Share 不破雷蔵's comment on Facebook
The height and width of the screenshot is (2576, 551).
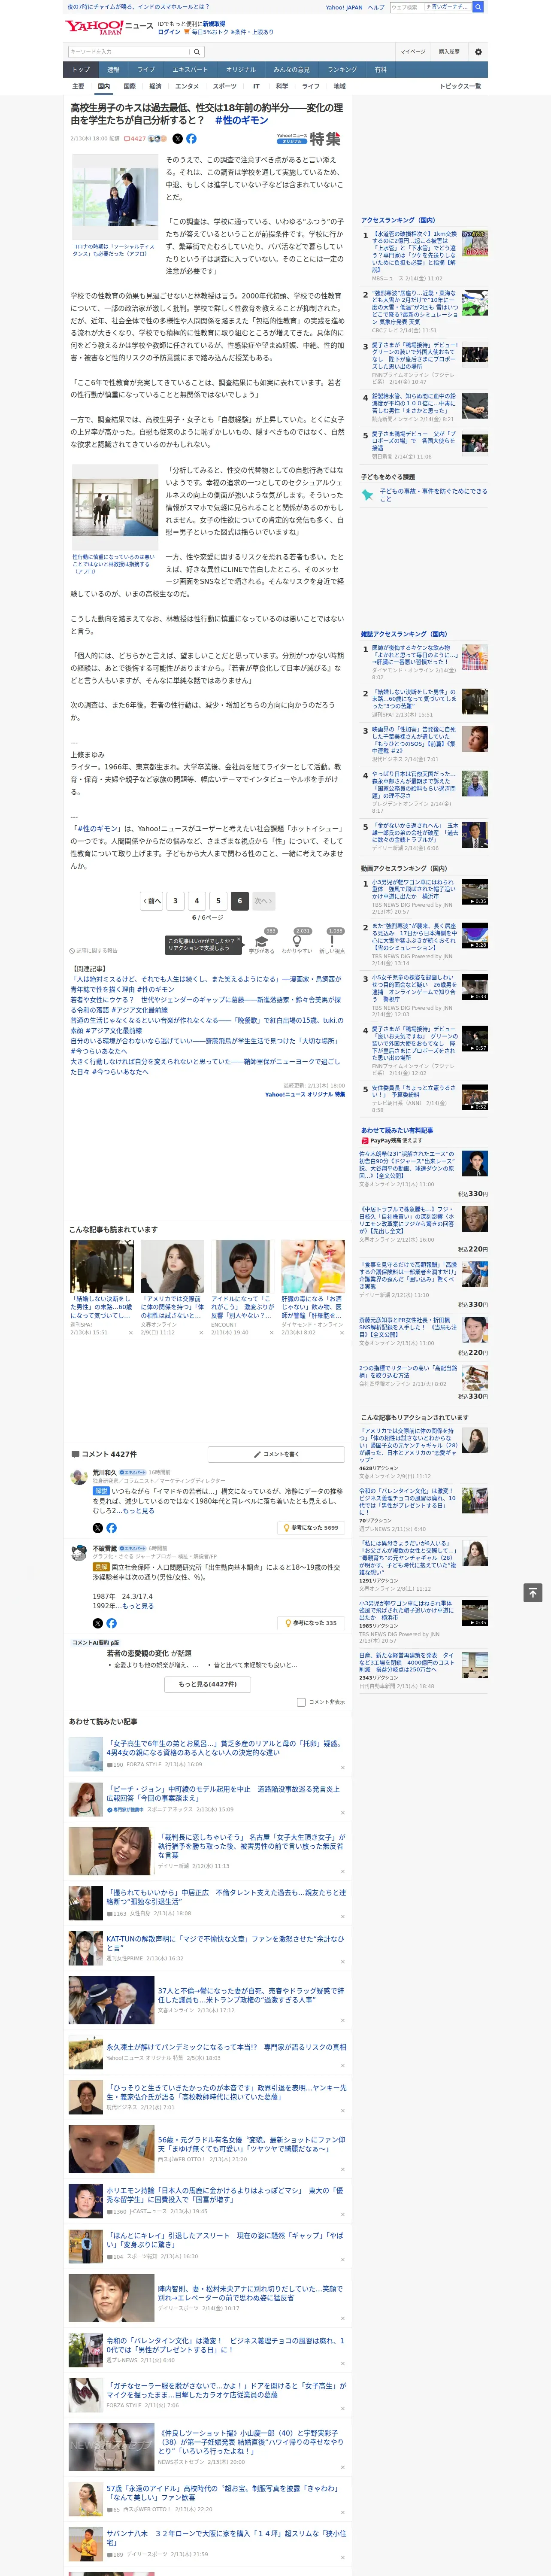click(x=111, y=1623)
